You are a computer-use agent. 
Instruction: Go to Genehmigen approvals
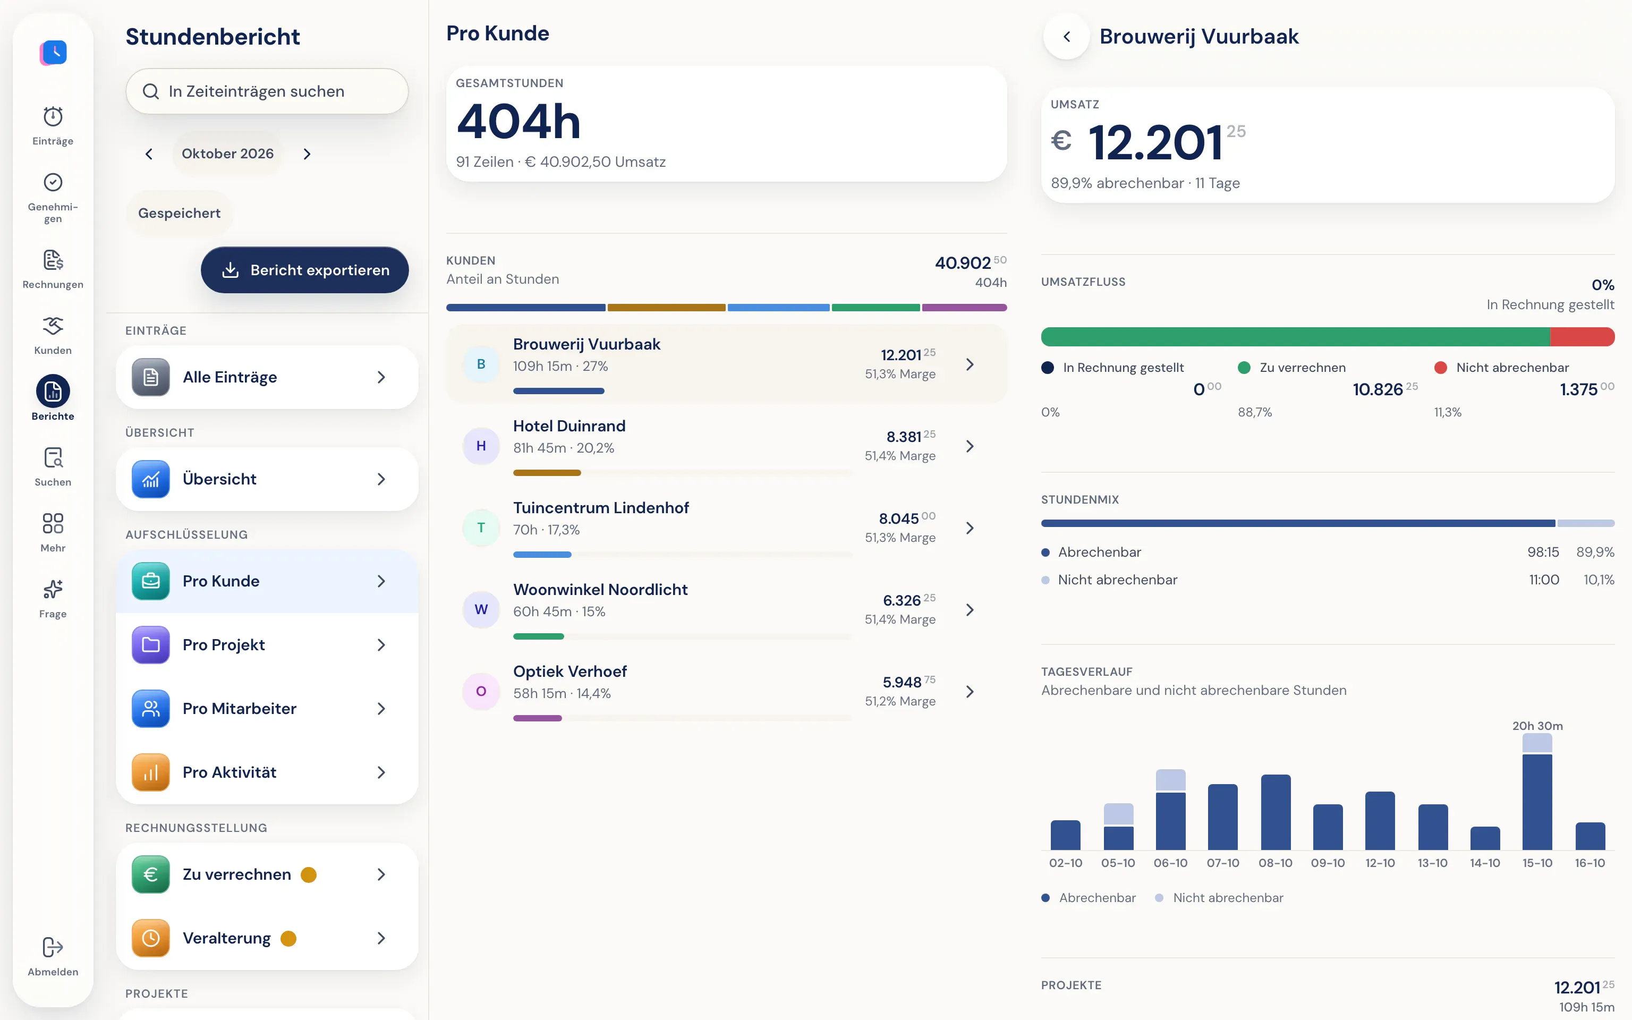click(53, 198)
